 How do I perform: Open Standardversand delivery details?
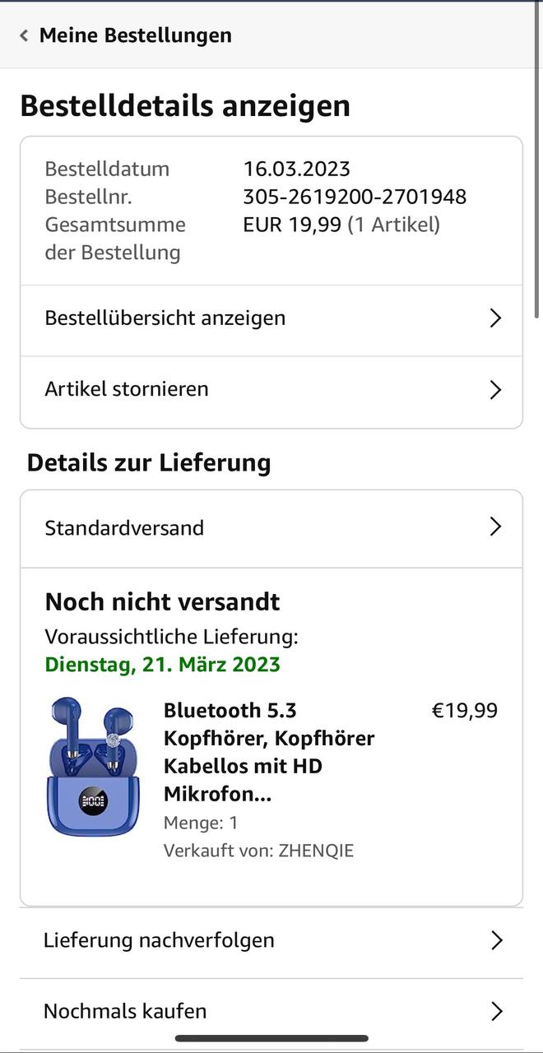coord(124,527)
